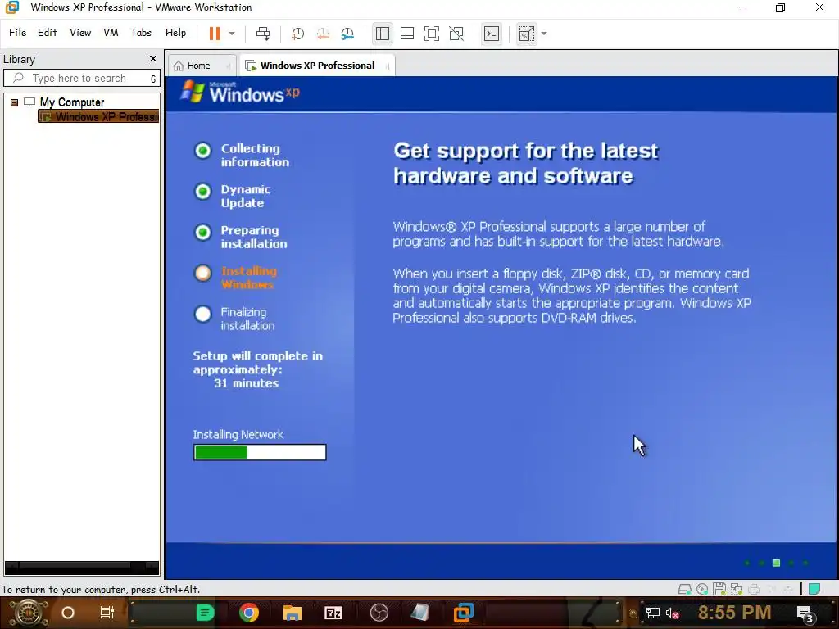Click Send Ctrl+Alt+Del toolbar icon

click(263, 33)
